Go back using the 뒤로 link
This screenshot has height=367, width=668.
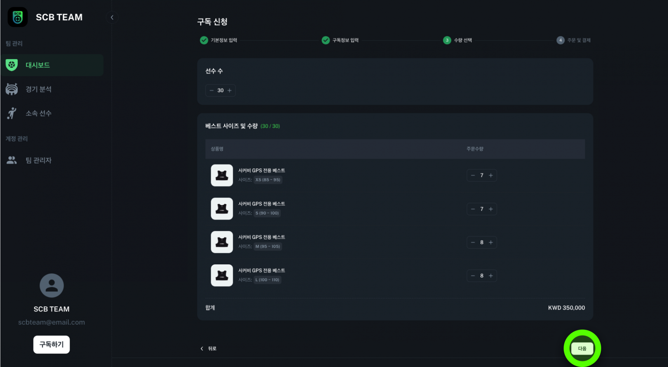click(x=209, y=349)
